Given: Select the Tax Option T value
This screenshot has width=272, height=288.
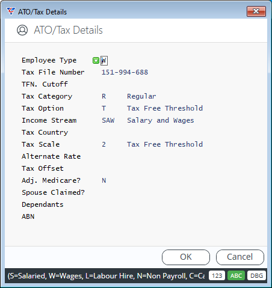Looking at the screenshot, I should click(x=104, y=108).
